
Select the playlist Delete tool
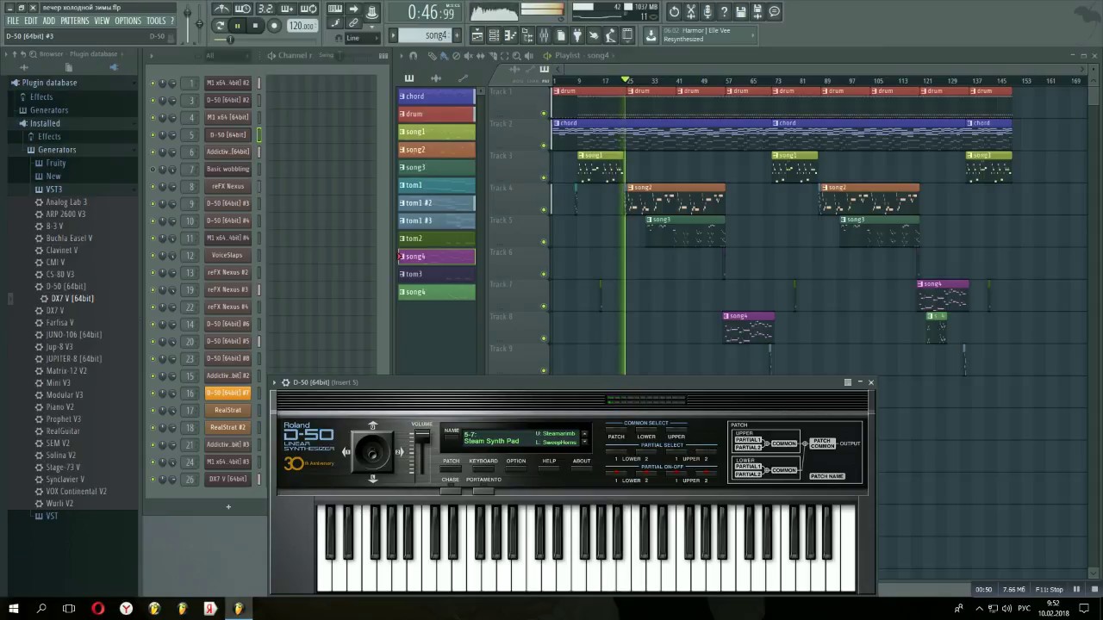coord(457,55)
